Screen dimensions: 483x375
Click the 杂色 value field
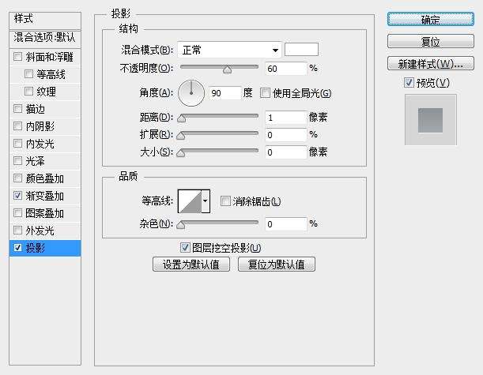click(x=286, y=224)
